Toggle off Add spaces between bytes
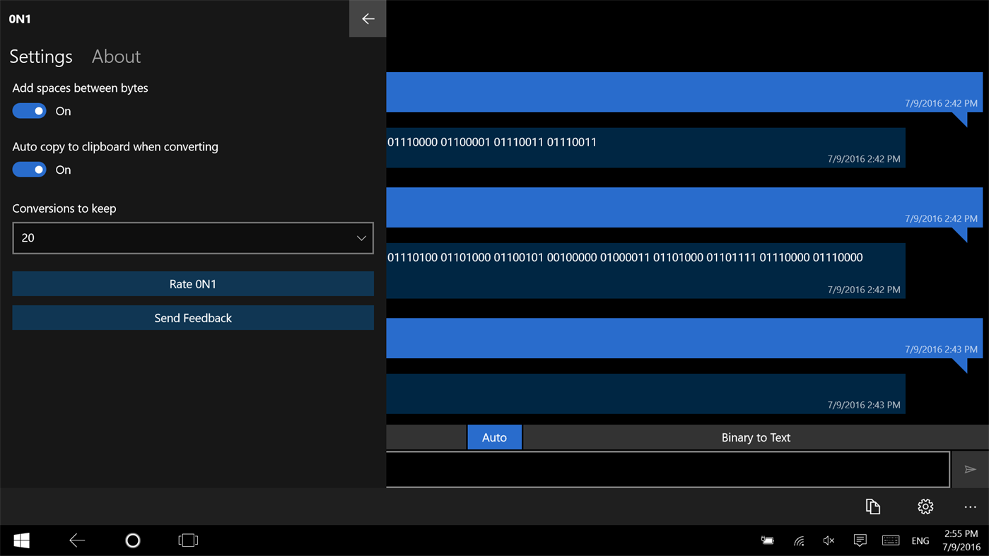The image size is (989, 556). point(29,111)
